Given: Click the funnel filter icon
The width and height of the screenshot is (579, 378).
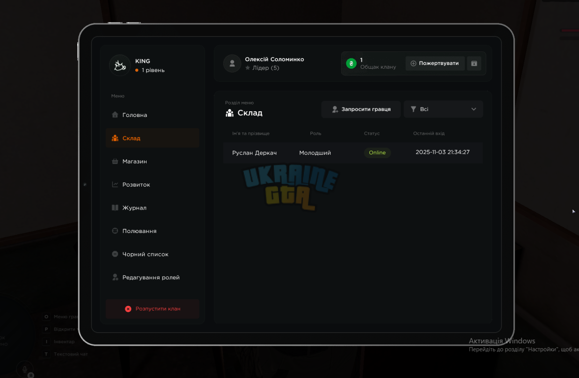Looking at the screenshot, I should coord(413,109).
